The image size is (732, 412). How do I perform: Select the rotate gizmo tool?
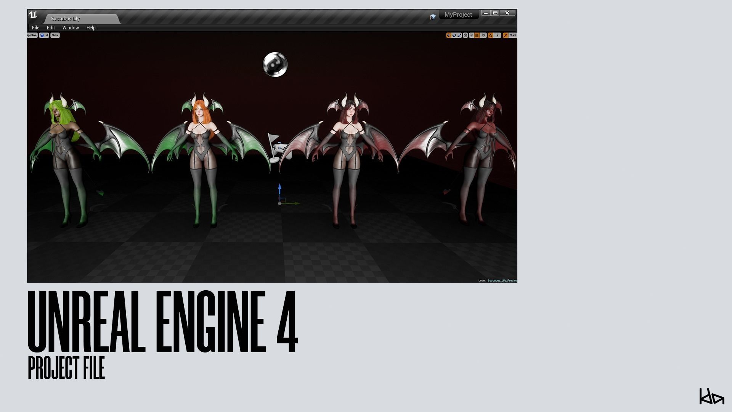coord(454,35)
